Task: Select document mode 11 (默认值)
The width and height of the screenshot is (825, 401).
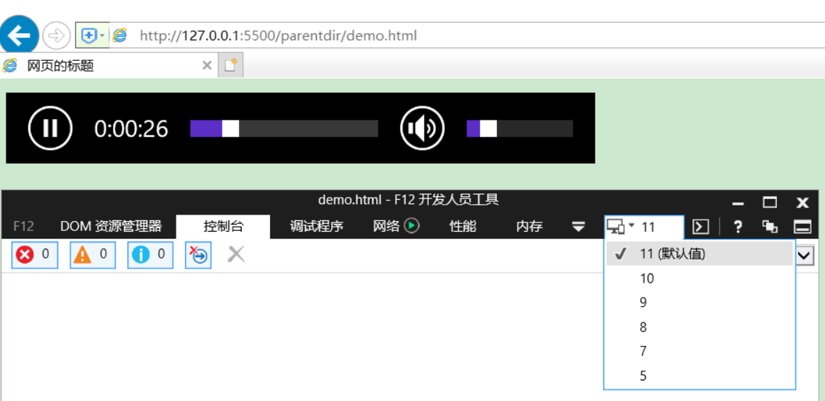Action: point(700,254)
